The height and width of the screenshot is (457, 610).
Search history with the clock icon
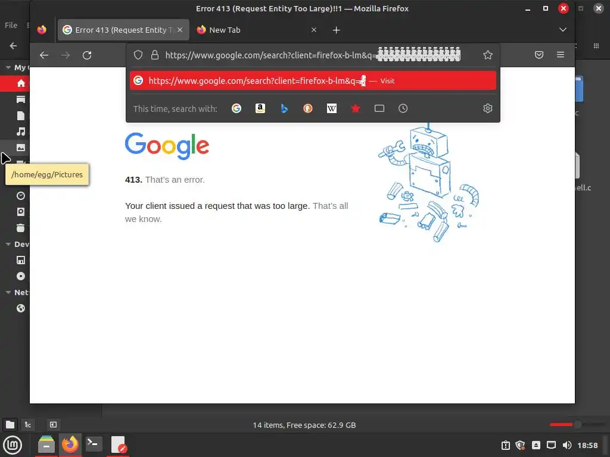(403, 108)
